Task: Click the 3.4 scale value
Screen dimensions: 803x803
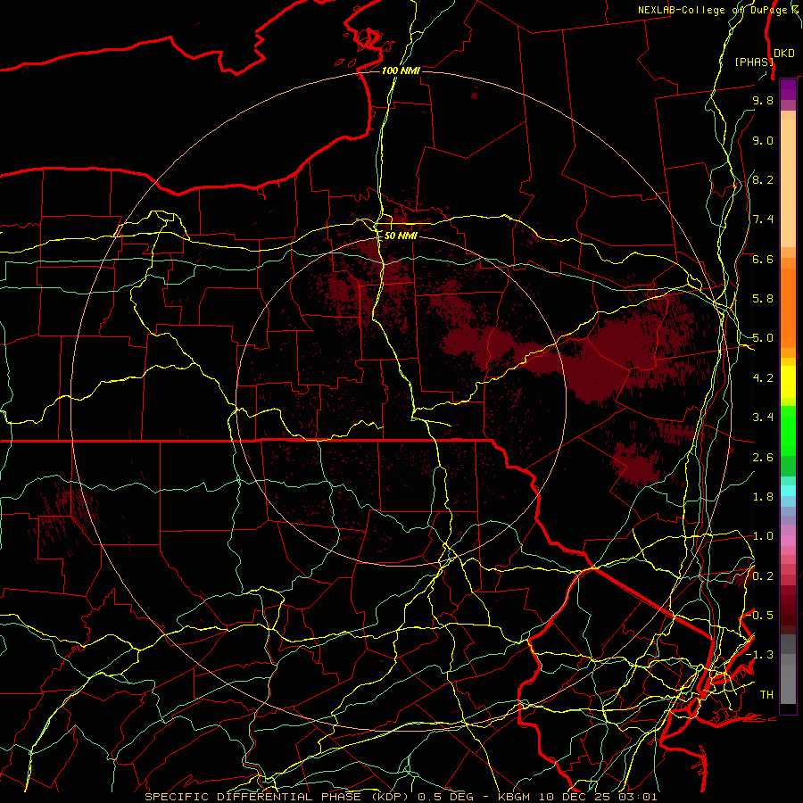Action: [763, 418]
